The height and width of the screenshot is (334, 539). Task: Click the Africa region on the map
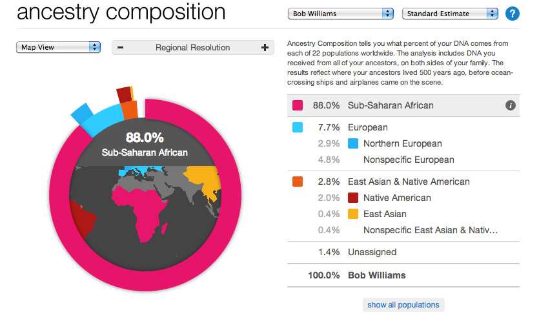coord(141,207)
